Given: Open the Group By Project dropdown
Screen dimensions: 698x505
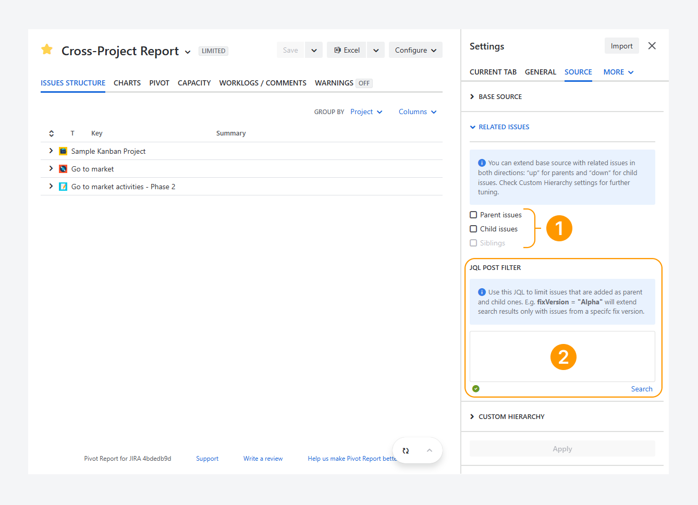Looking at the screenshot, I should click(366, 112).
